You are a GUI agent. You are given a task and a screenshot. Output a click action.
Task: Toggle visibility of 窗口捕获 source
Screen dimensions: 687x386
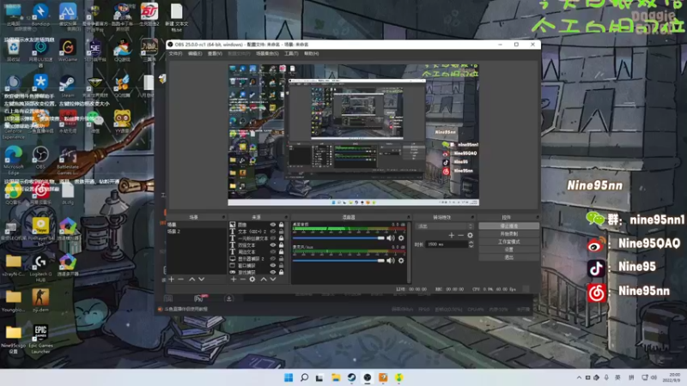[272, 265]
